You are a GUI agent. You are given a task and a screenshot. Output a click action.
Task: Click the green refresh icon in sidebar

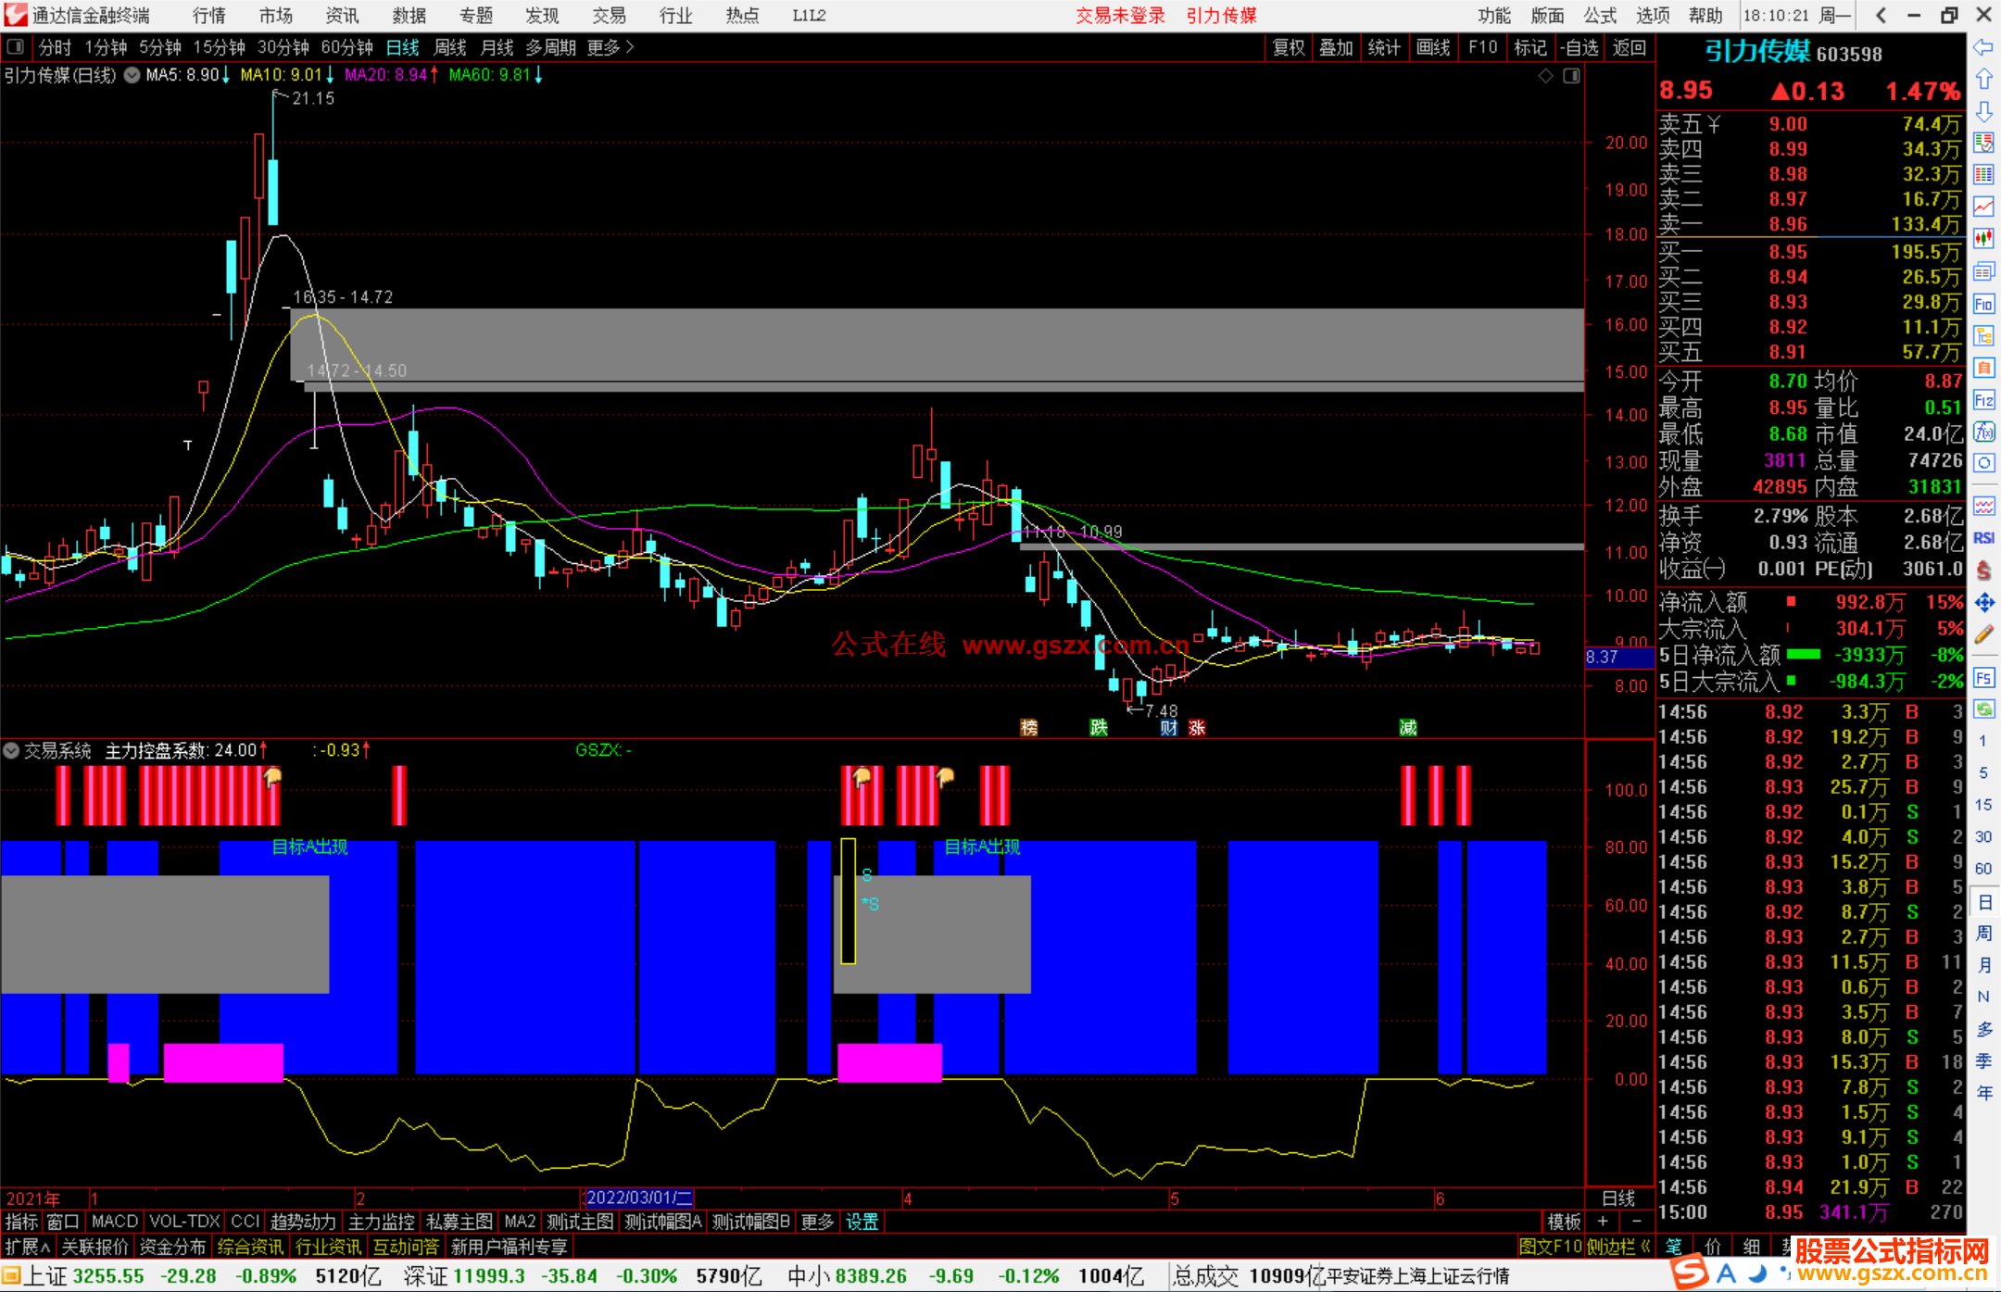(1983, 709)
